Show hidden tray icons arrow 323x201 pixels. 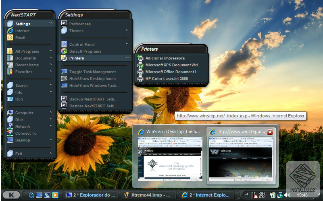click(246, 195)
